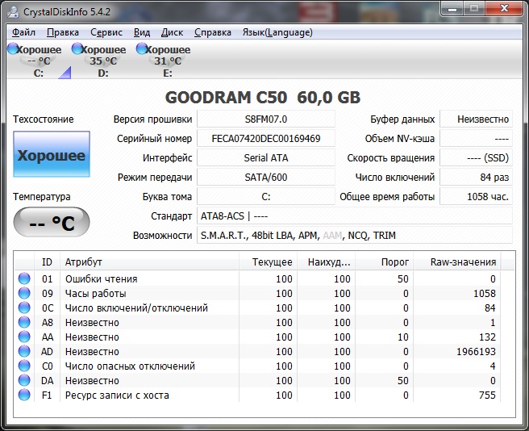Click the status orb for attribute 0C
The width and height of the screenshot is (529, 431).
click(24, 308)
